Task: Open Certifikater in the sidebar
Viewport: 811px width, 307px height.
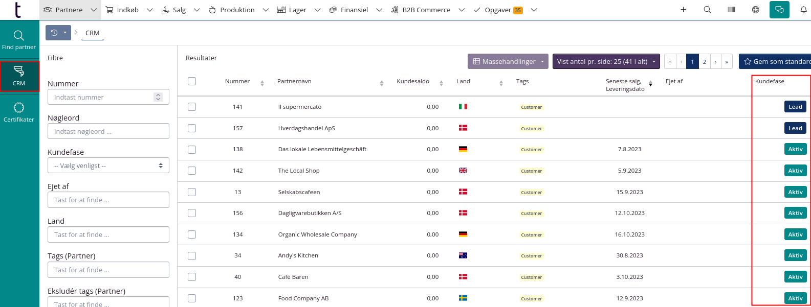Action: pyautogui.click(x=19, y=112)
